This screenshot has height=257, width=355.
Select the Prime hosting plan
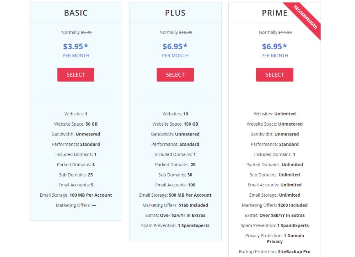tap(274, 75)
